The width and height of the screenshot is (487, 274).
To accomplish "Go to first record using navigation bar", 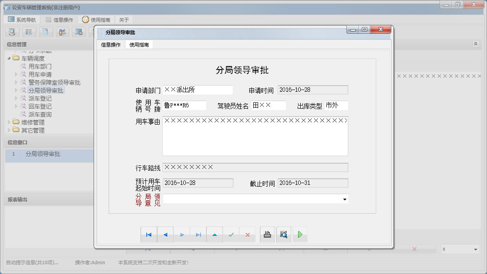I will (x=149, y=235).
